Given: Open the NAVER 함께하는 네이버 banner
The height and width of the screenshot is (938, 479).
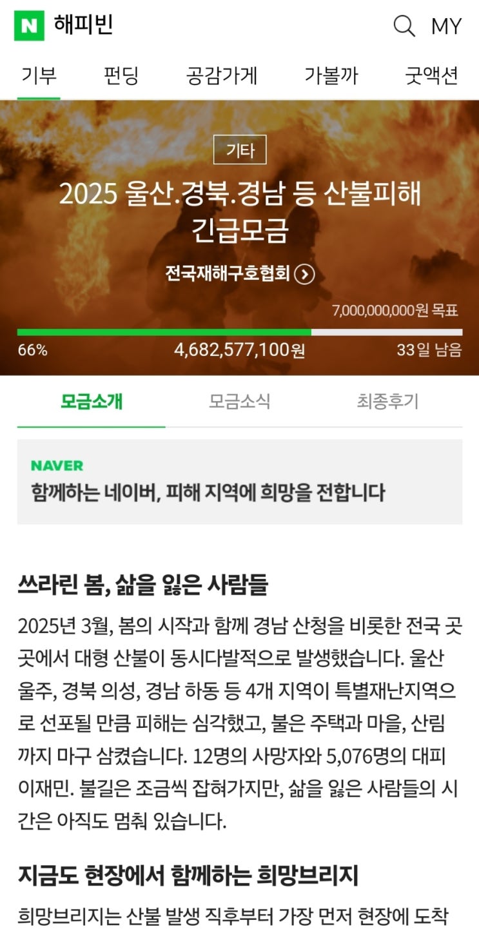Looking at the screenshot, I should (x=240, y=482).
